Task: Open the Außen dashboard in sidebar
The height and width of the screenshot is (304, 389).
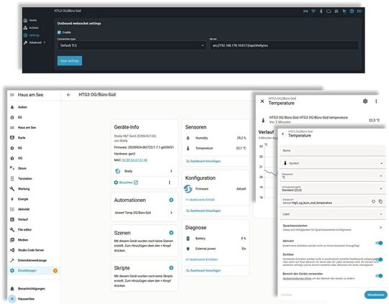Action: [x=33, y=107]
